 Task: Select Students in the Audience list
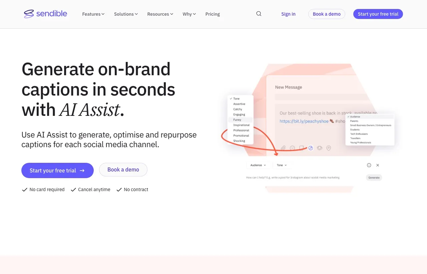pos(355,130)
